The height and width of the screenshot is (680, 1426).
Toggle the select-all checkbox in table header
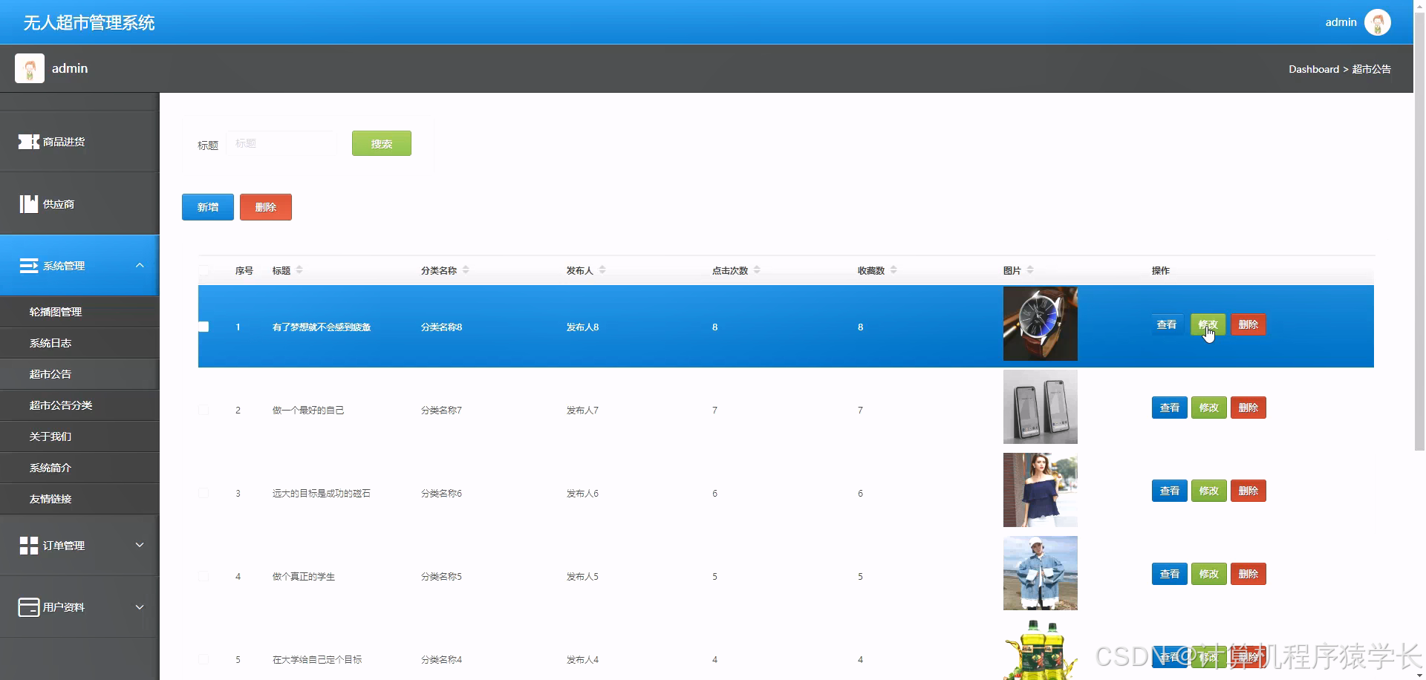(204, 270)
